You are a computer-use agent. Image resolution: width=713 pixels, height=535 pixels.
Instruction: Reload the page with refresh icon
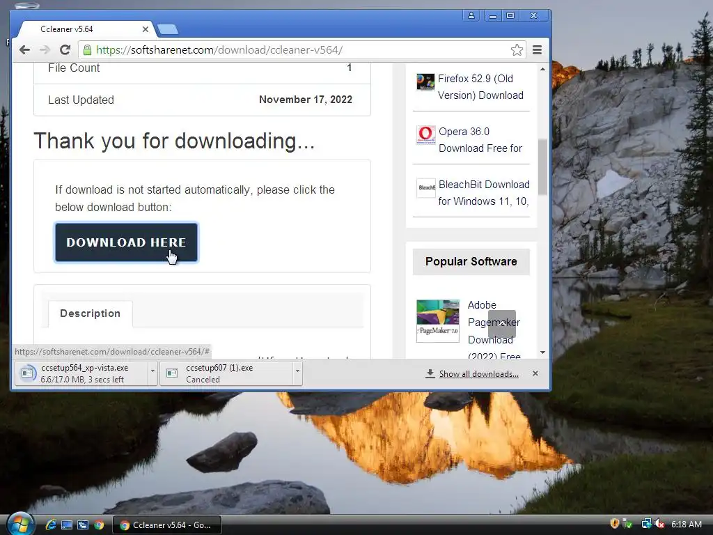[65, 50]
